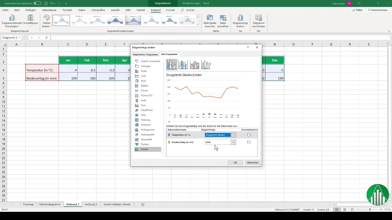This screenshot has width=392, height=220.
Task: Open the Schnelllayout dropdown
Action: tap(30, 21)
